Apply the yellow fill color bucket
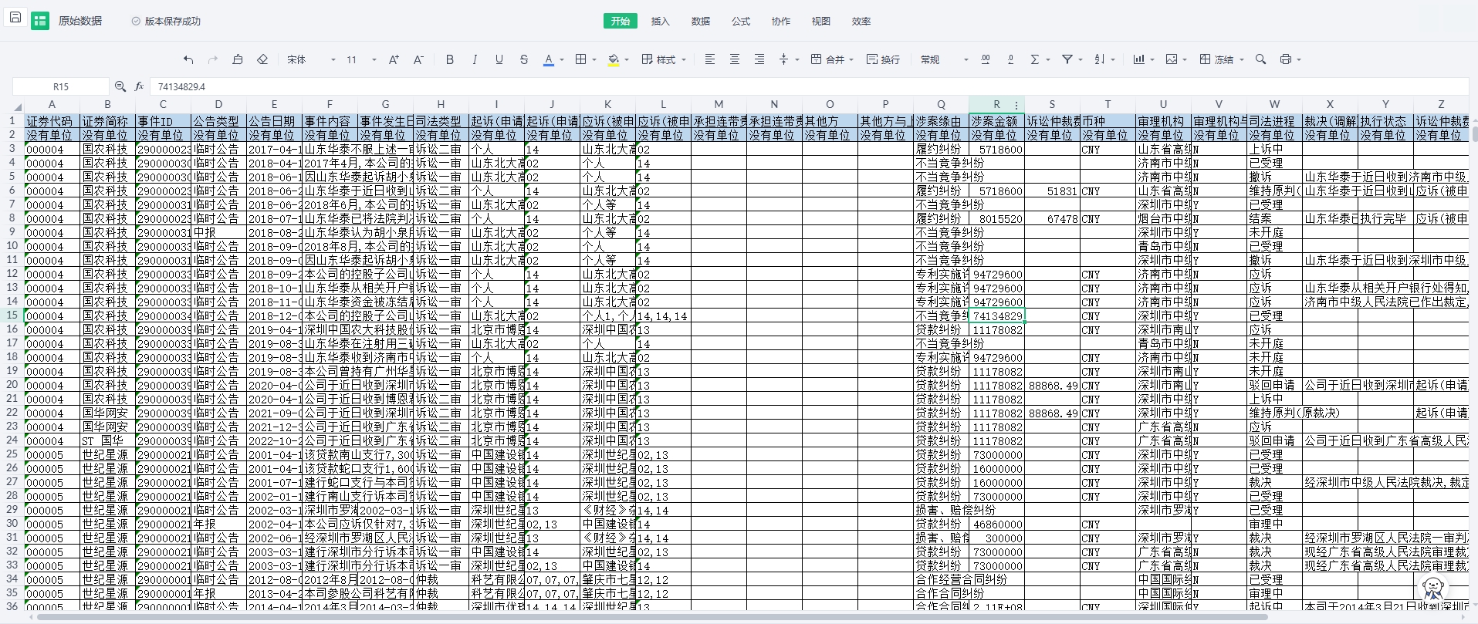Image resolution: width=1478 pixels, height=624 pixels. point(614,59)
